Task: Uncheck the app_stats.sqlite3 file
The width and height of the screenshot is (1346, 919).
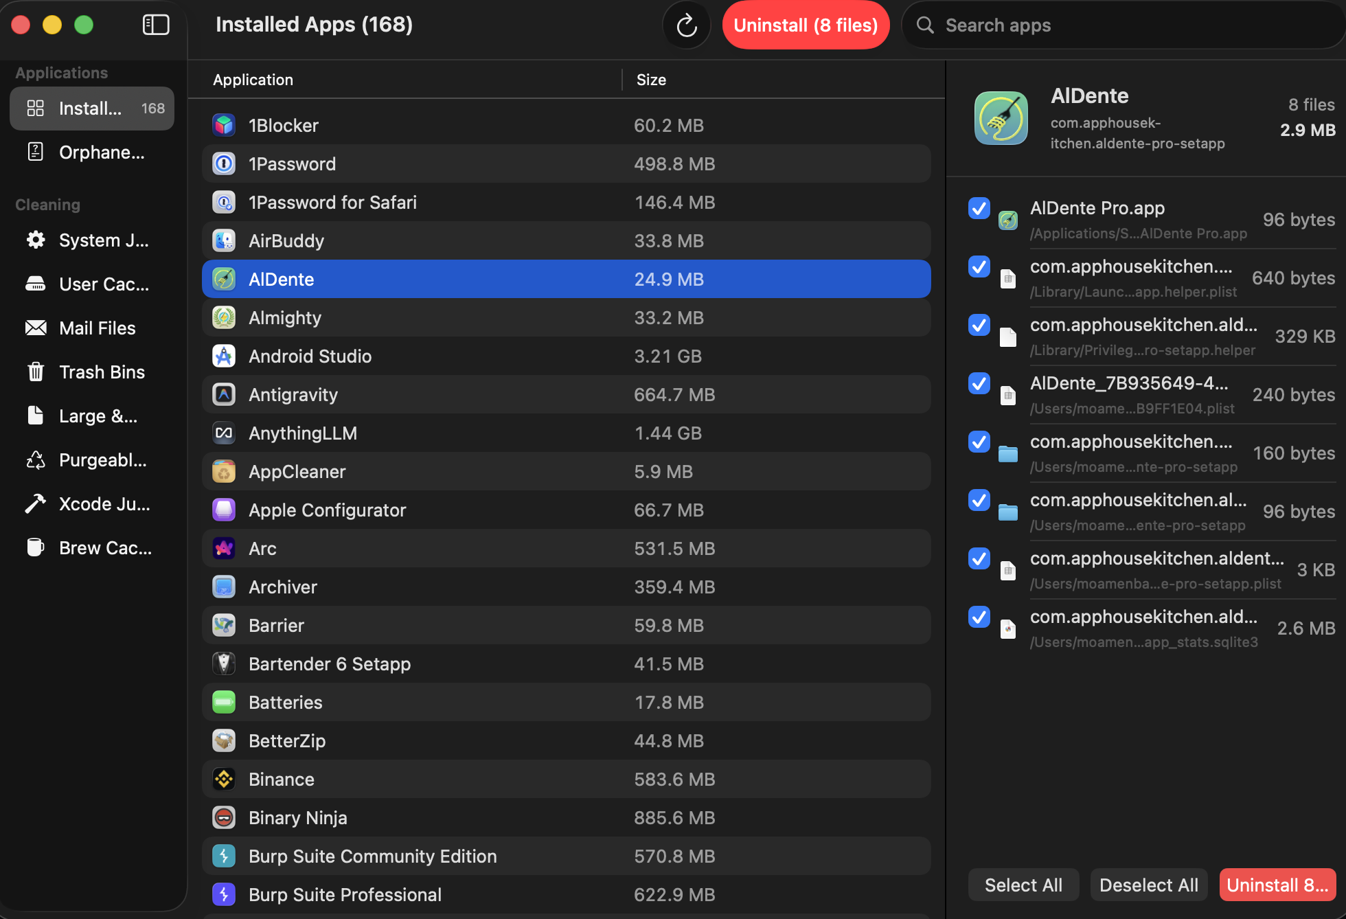Action: pos(978,617)
